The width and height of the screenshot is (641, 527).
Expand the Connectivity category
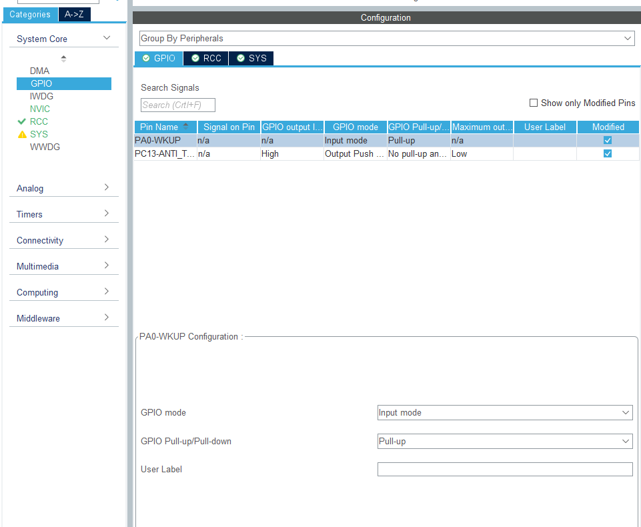[x=64, y=240]
